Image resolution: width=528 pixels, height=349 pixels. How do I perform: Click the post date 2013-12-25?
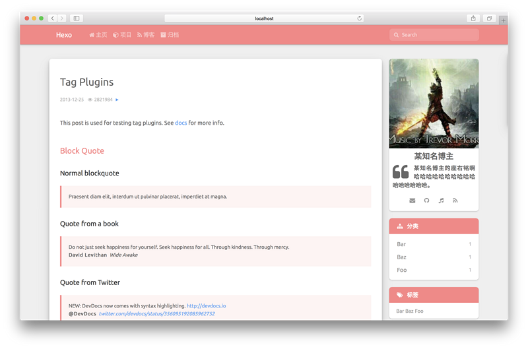[x=72, y=100]
